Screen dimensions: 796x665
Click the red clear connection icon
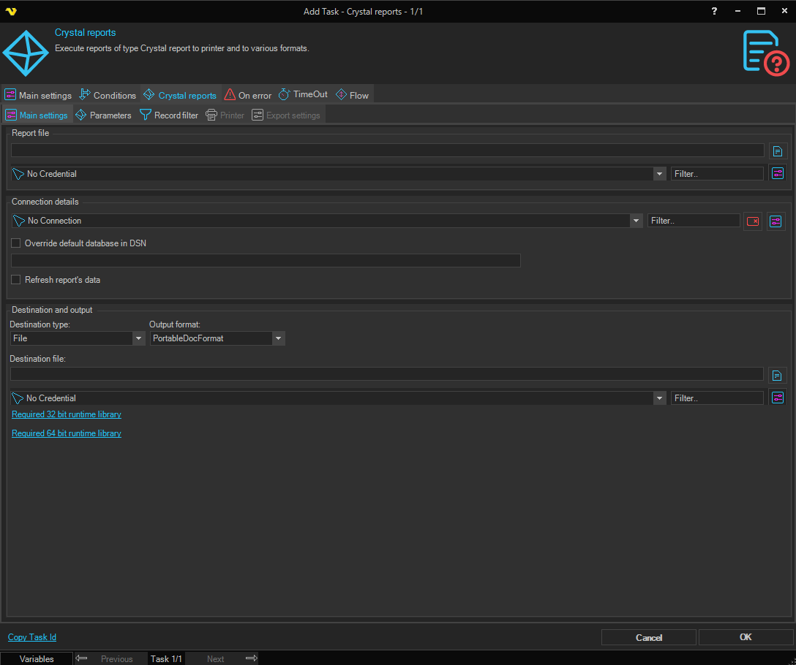[753, 221]
